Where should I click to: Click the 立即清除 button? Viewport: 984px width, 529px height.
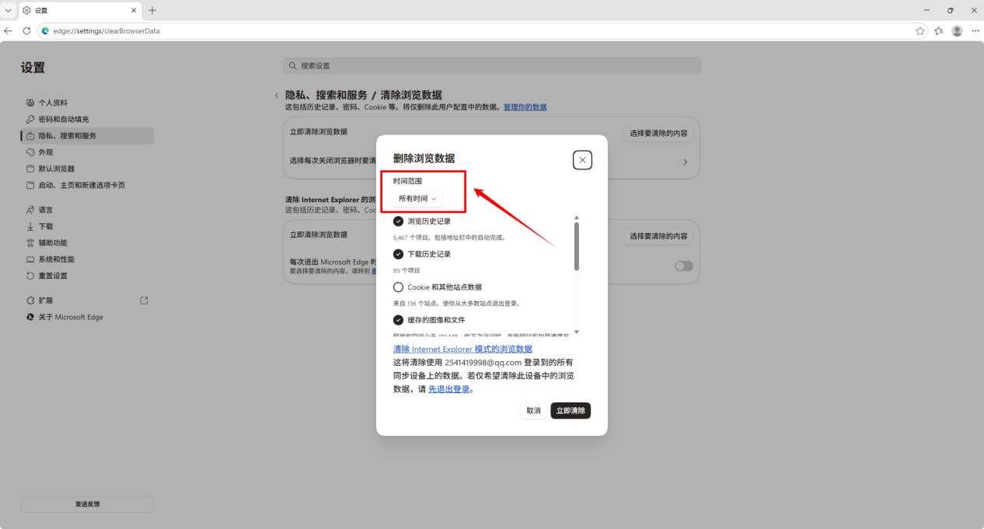[571, 411]
